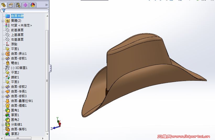Expand the 分割線1 feature
Screen dimensions: 215x140
[3, 125]
